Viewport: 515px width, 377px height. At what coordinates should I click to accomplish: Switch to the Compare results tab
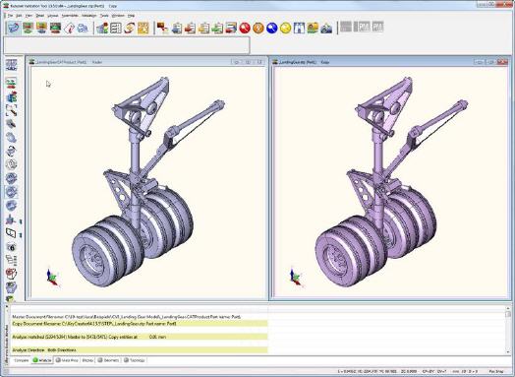[21, 360]
